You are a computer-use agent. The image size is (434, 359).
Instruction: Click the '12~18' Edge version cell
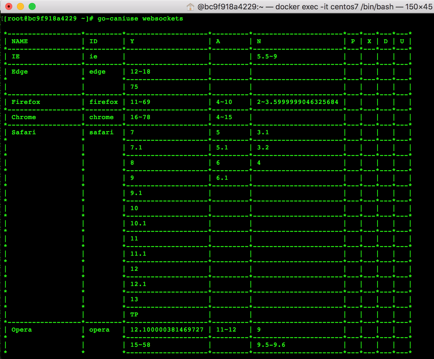(x=140, y=72)
